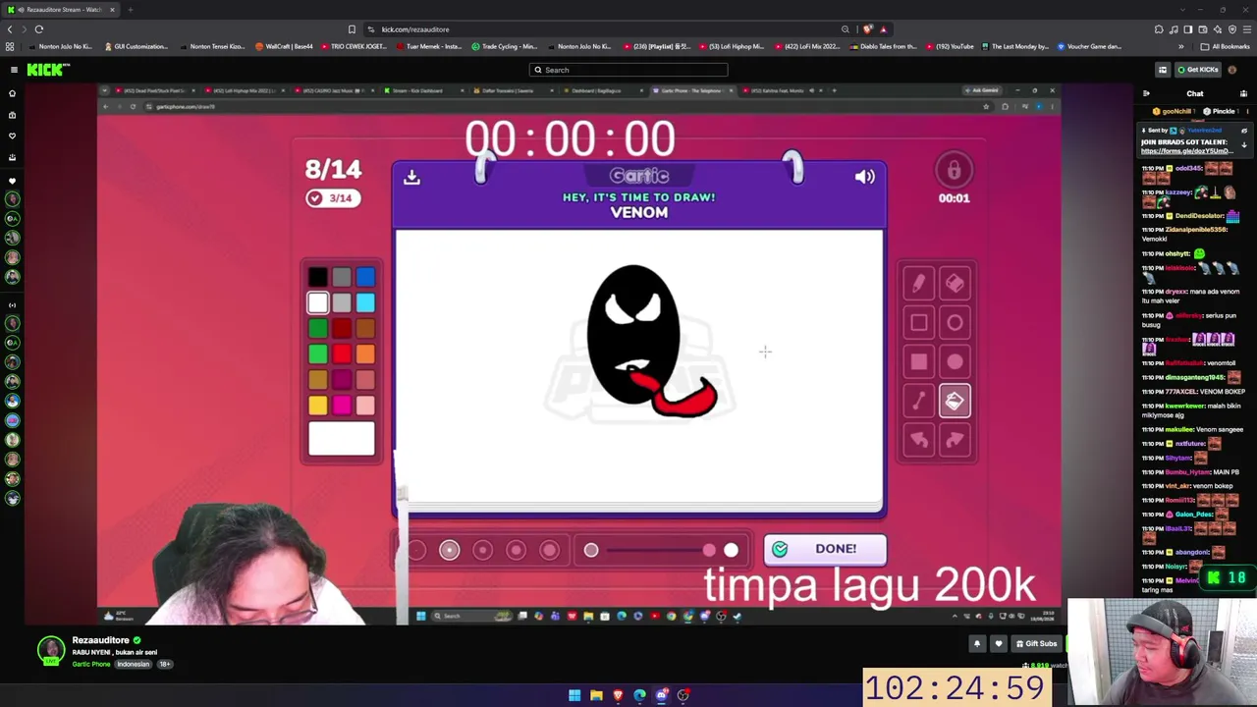
Task: Open the Kick browser tab
Action: pyautogui.click(x=59, y=10)
